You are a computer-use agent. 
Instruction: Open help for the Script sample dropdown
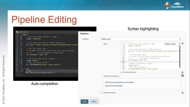(x=183, y=43)
